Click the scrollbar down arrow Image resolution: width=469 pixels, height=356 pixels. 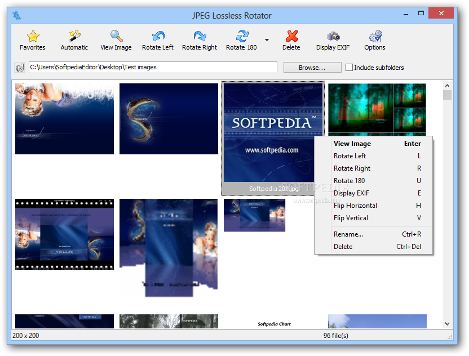448,324
